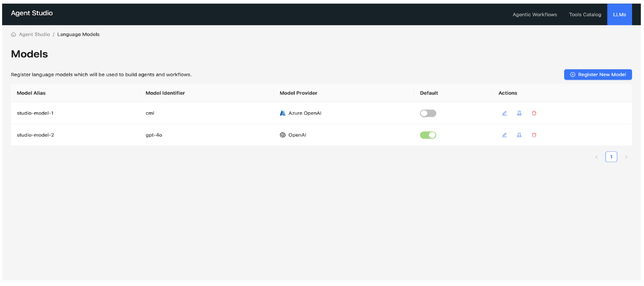
Task: Open the test flask icon for studio-model-1
Action: [519, 113]
